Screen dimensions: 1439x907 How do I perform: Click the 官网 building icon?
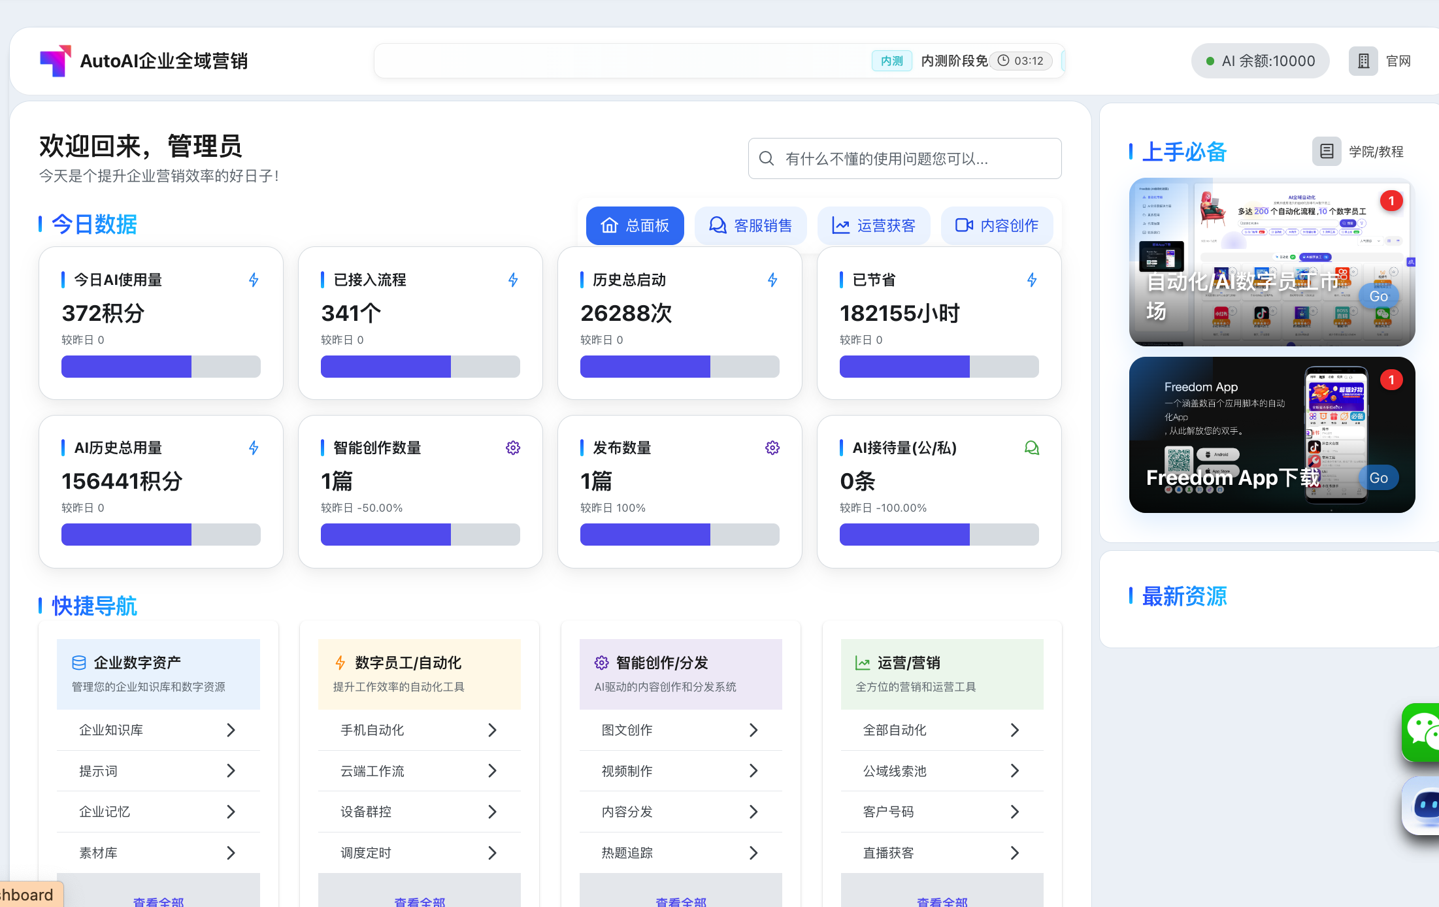click(1363, 61)
